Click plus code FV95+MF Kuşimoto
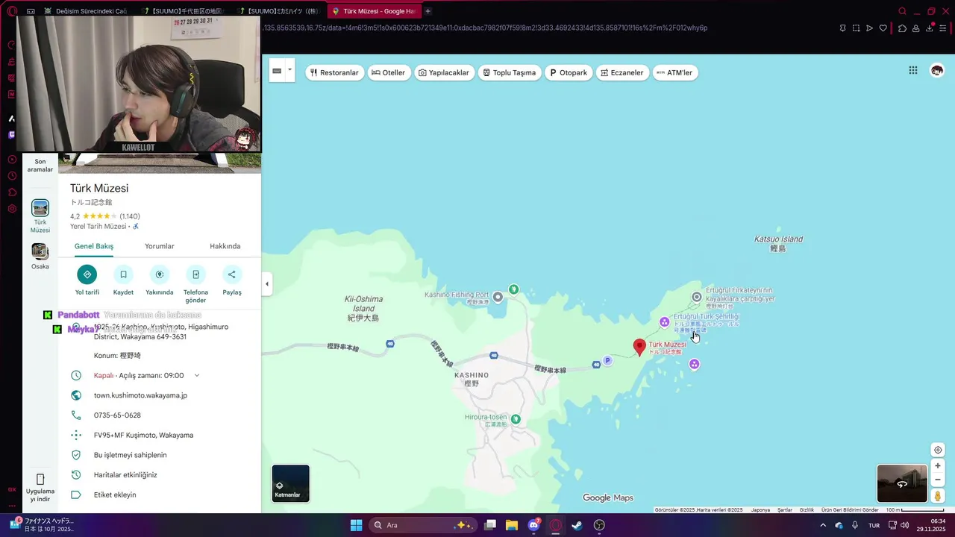The width and height of the screenshot is (955, 537). coord(143,435)
